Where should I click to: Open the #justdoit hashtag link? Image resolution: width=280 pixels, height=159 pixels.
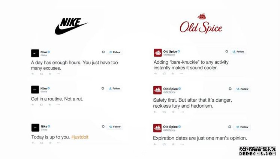[80, 137]
